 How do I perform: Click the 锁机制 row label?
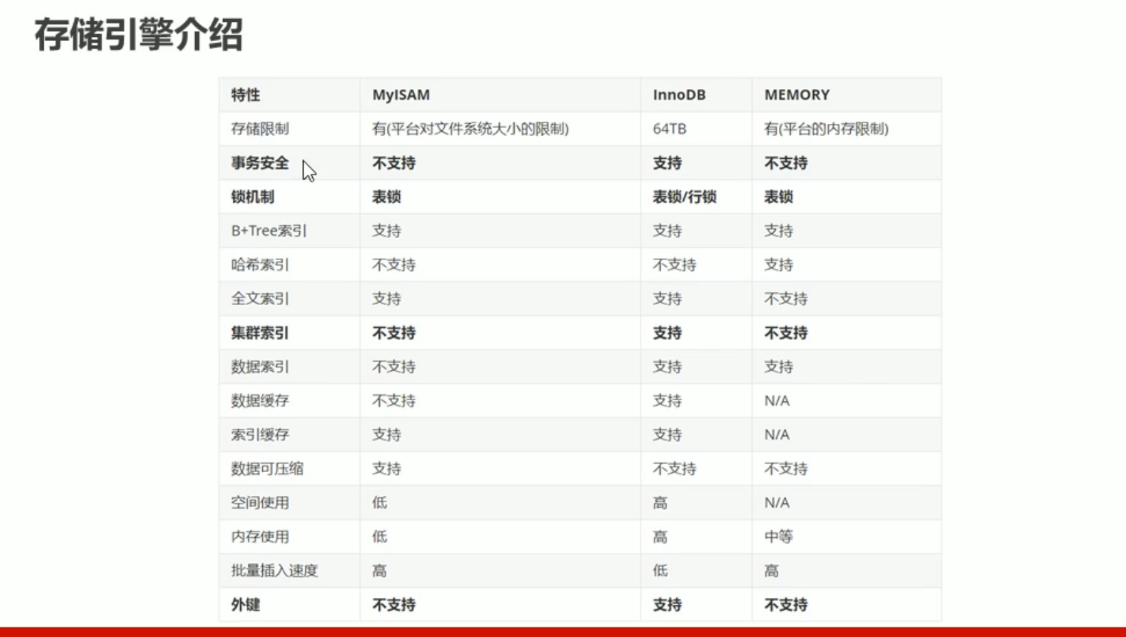[x=253, y=196]
